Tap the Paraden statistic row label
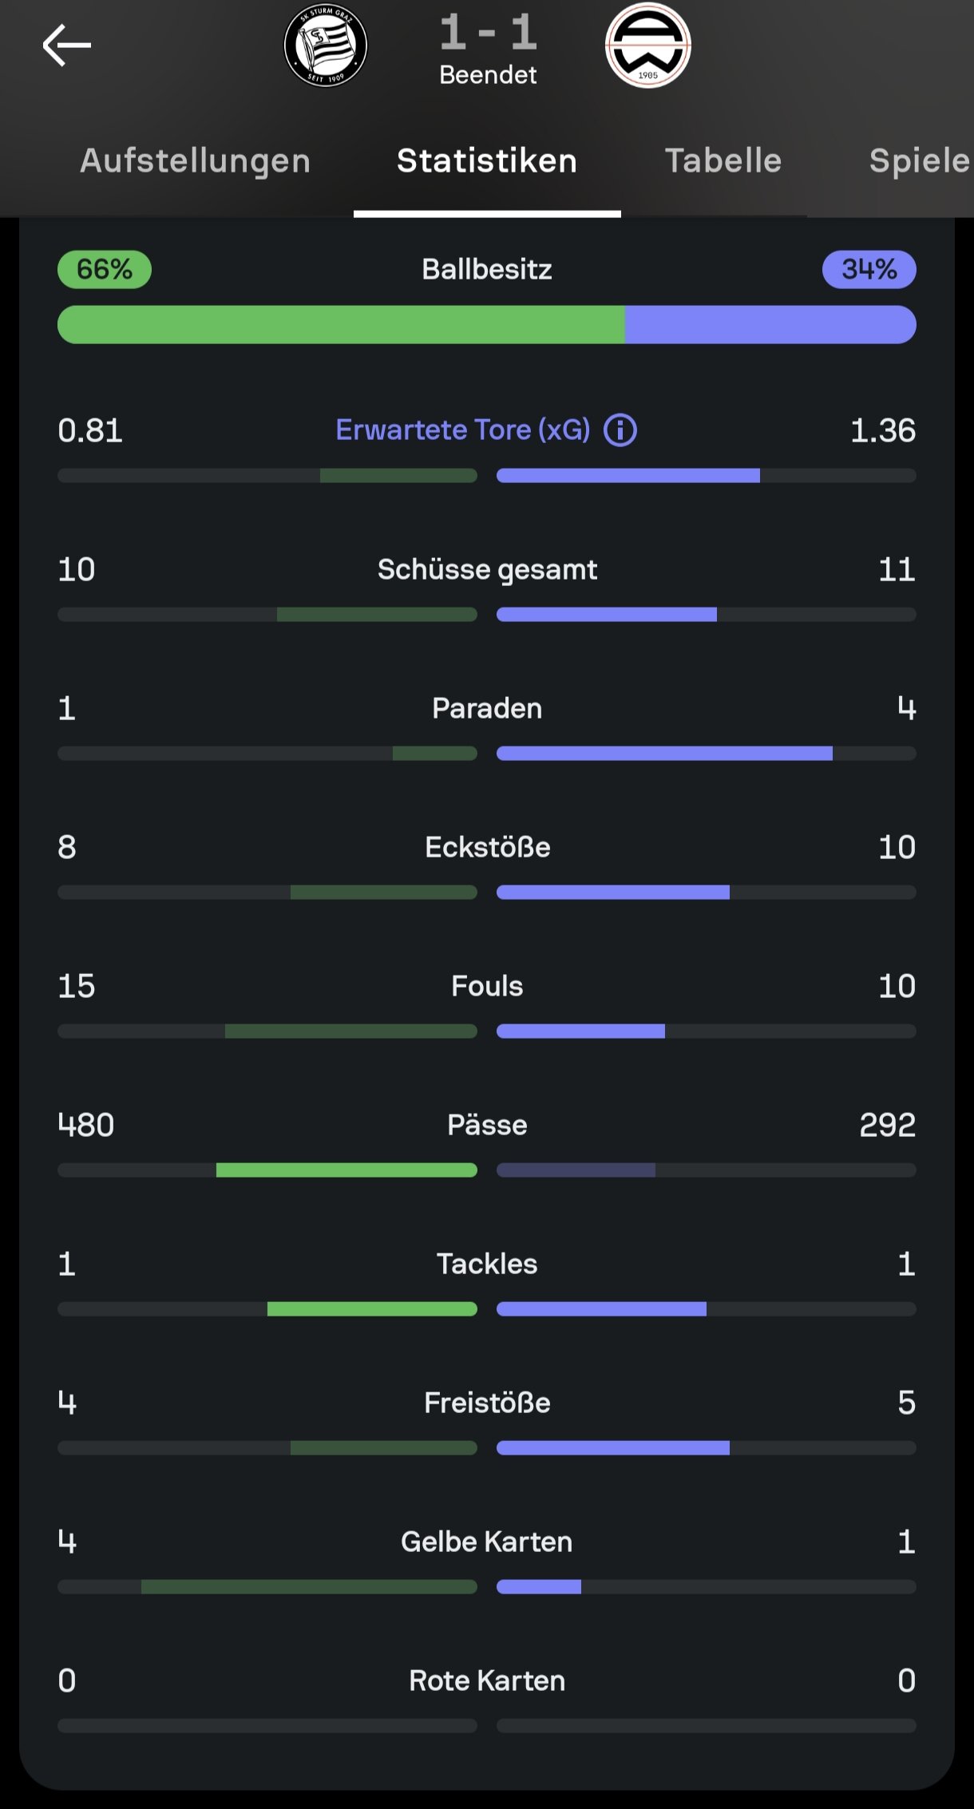This screenshot has width=974, height=1809. pos(487,708)
